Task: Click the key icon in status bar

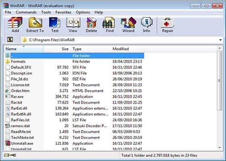Action: (x=13, y=155)
